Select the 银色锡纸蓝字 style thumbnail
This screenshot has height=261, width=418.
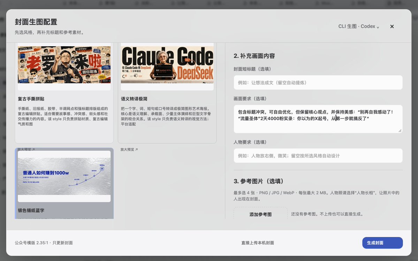[64, 176]
